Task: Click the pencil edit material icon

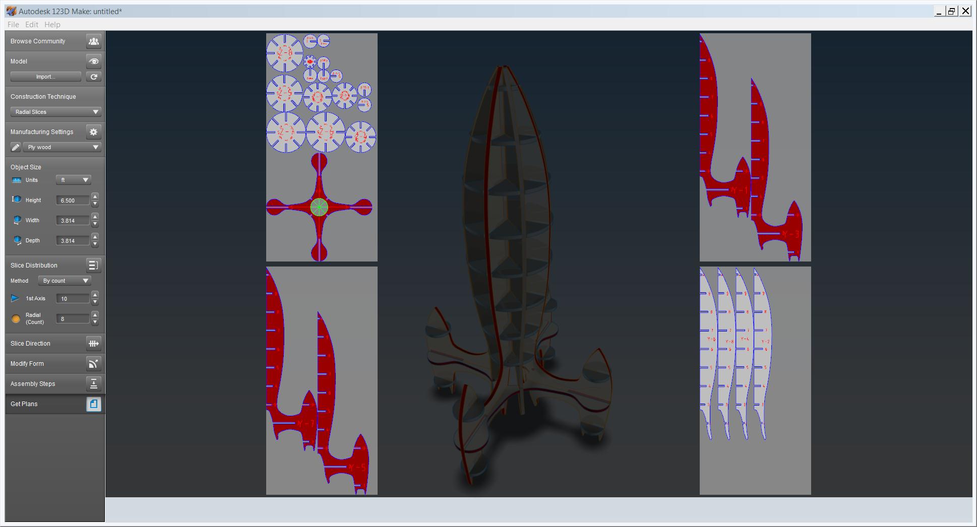Action: (x=16, y=147)
